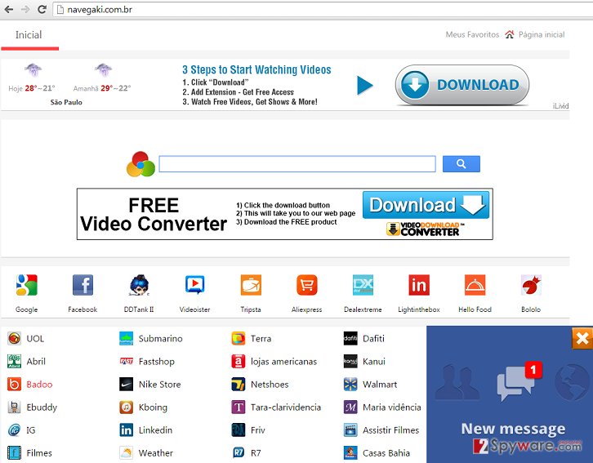Click the large iLivid DOWNLOAD button
593x463 pixels.
[x=461, y=85]
